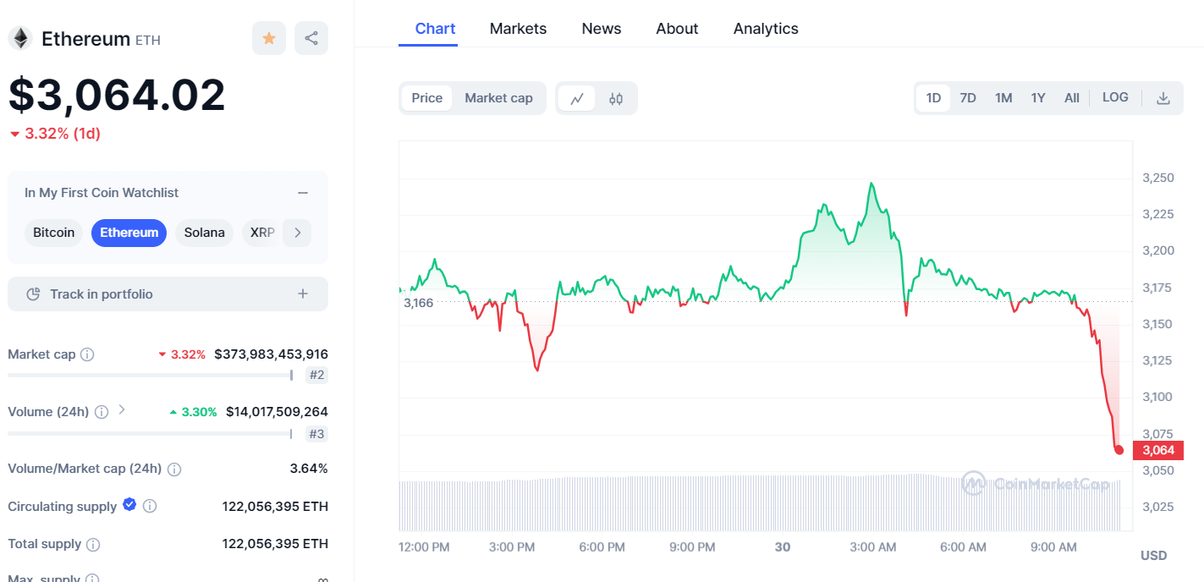Viewport: 1204px width, 582px height.
Task: Click the $3,064.02 price text
Action: click(117, 95)
